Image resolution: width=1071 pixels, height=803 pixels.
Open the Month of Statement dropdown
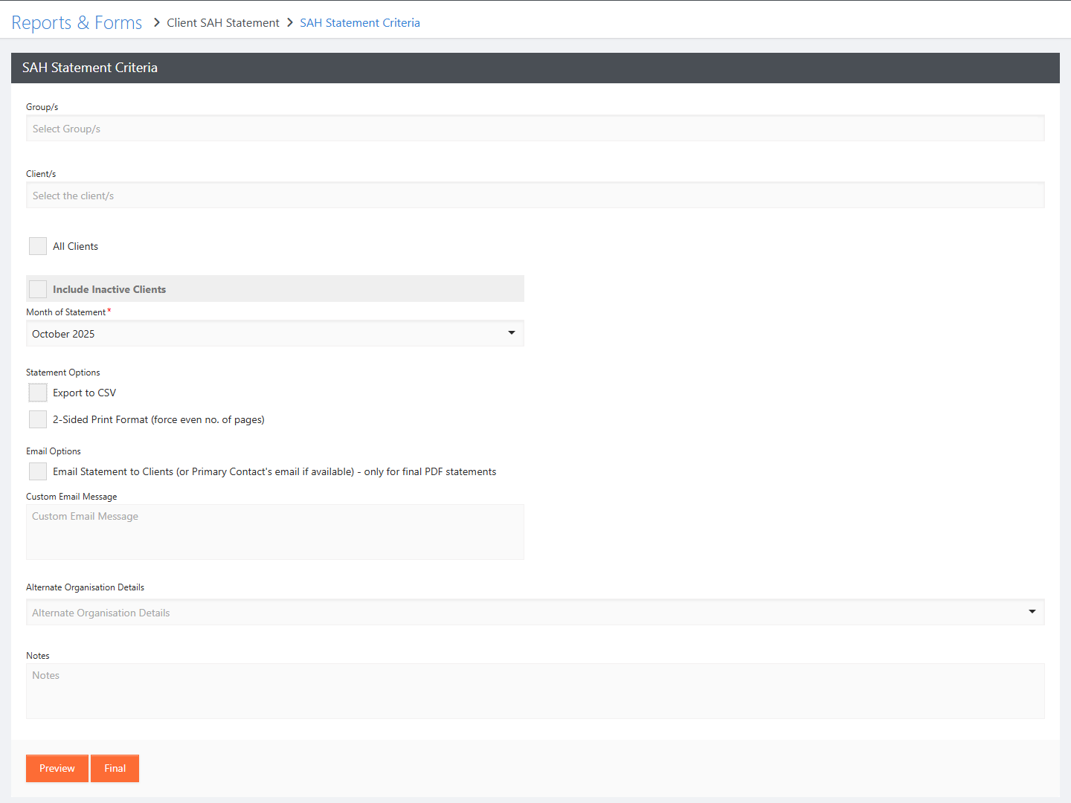pyautogui.click(x=275, y=334)
